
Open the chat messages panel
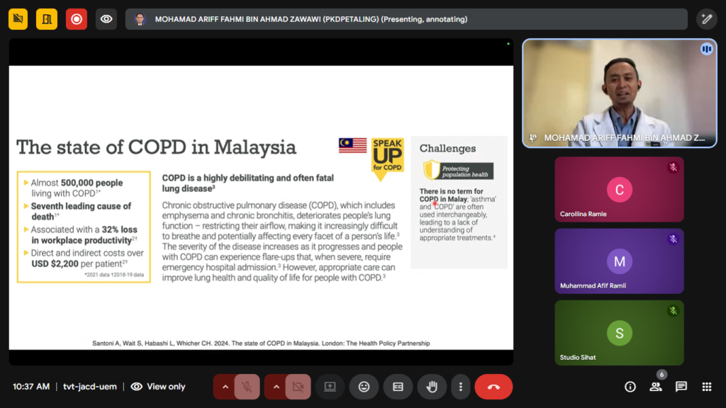click(x=681, y=387)
